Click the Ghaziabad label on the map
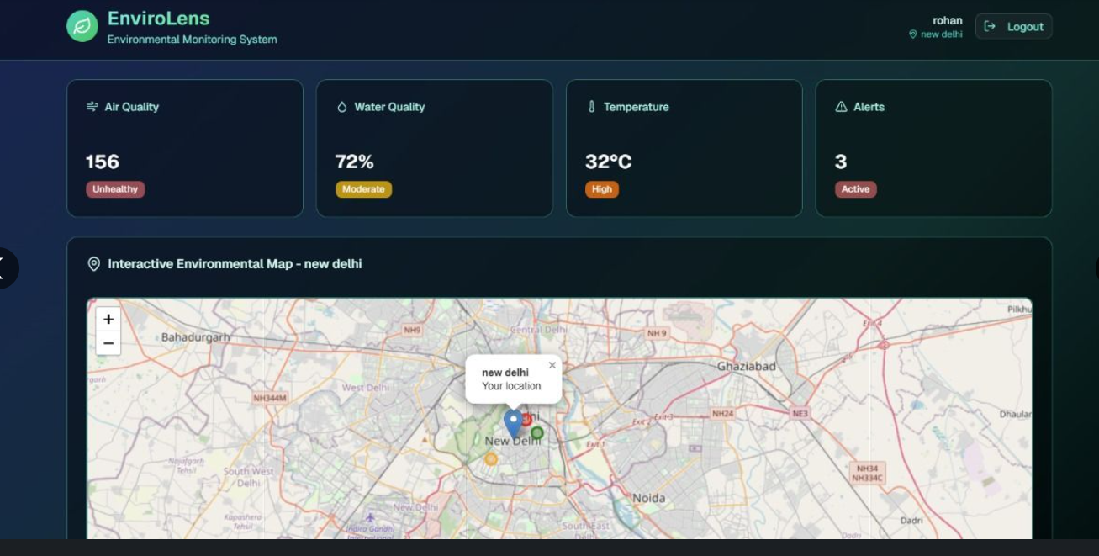Image resolution: width=1099 pixels, height=556 pixels. click(746, 367)
